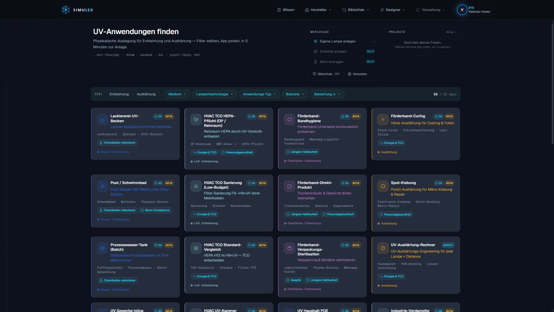Image resolution: width=554 pixels, height=312 pixels.
Task: Open the Branche filter dropdown
Action: (295, 94)
